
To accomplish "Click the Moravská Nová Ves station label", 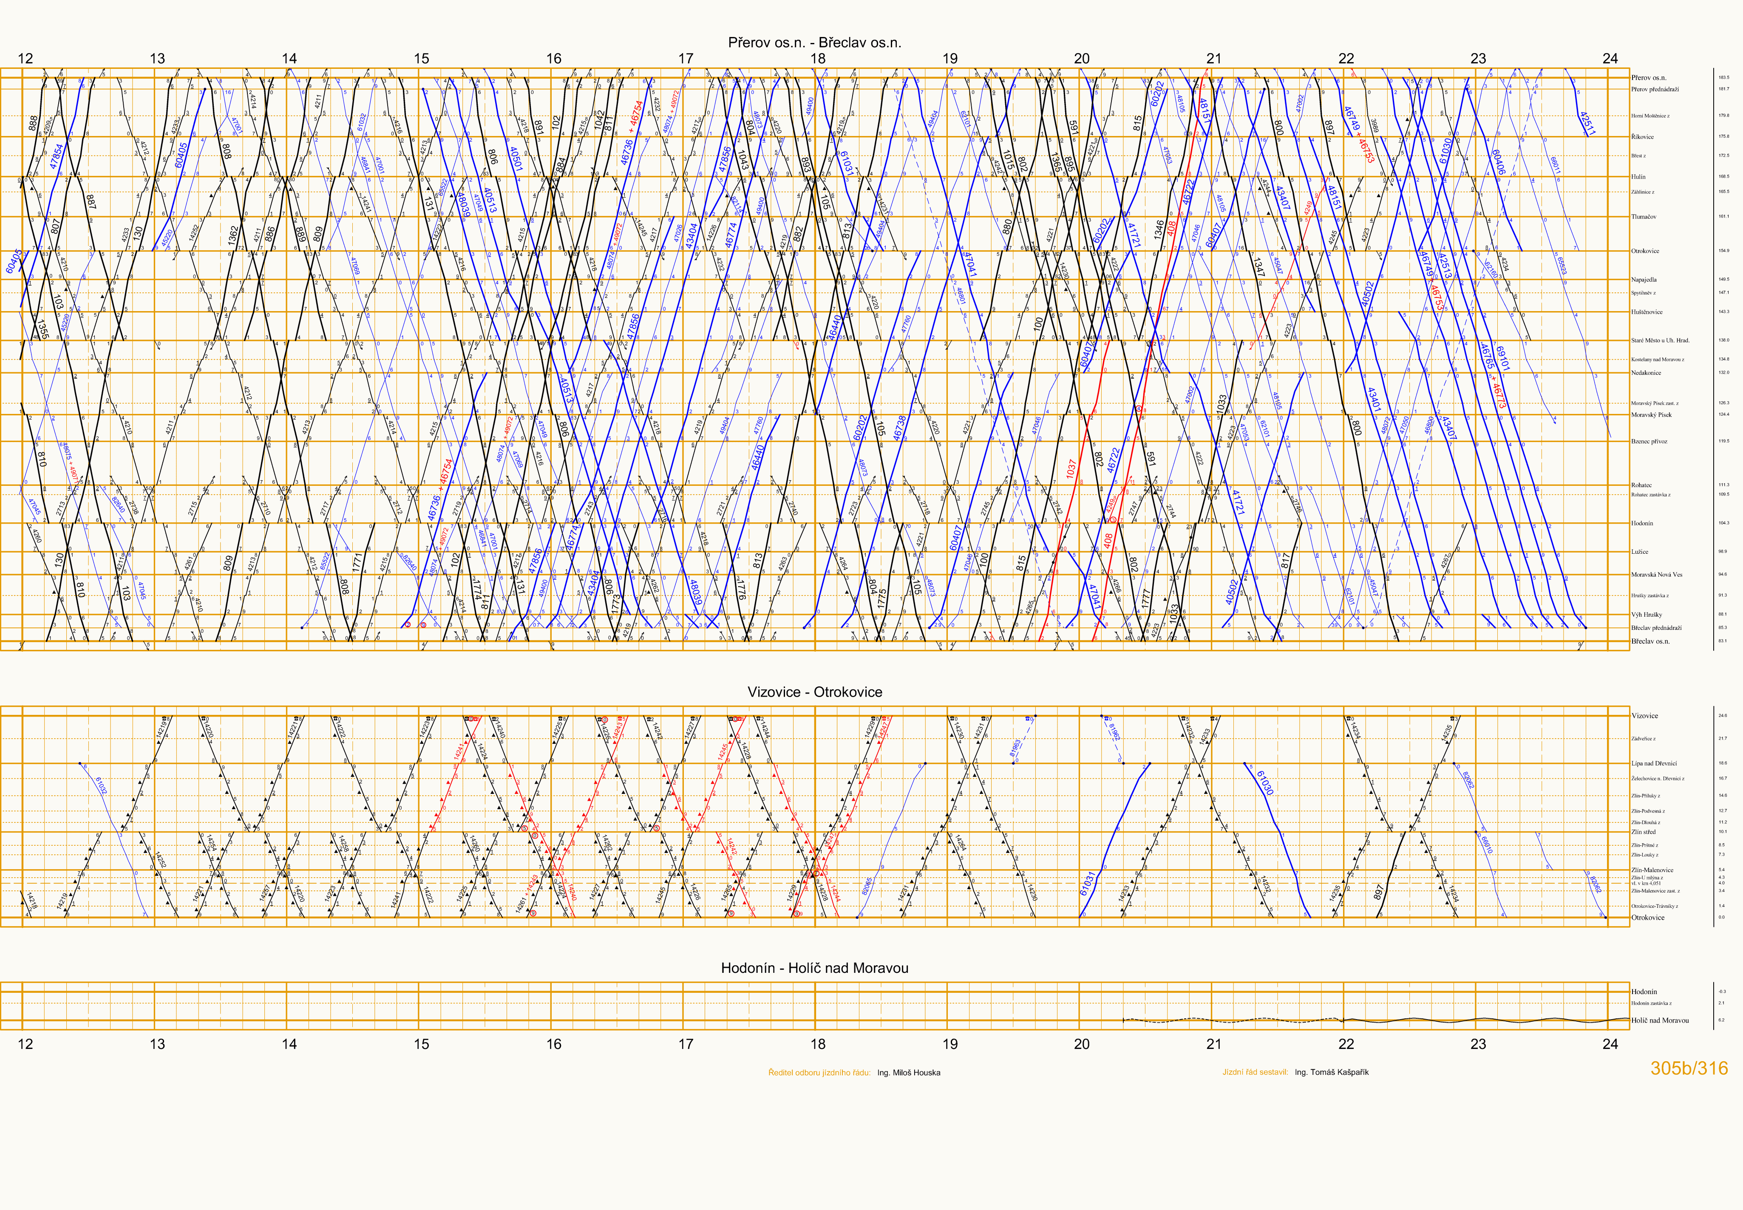I will point(1656,575).
